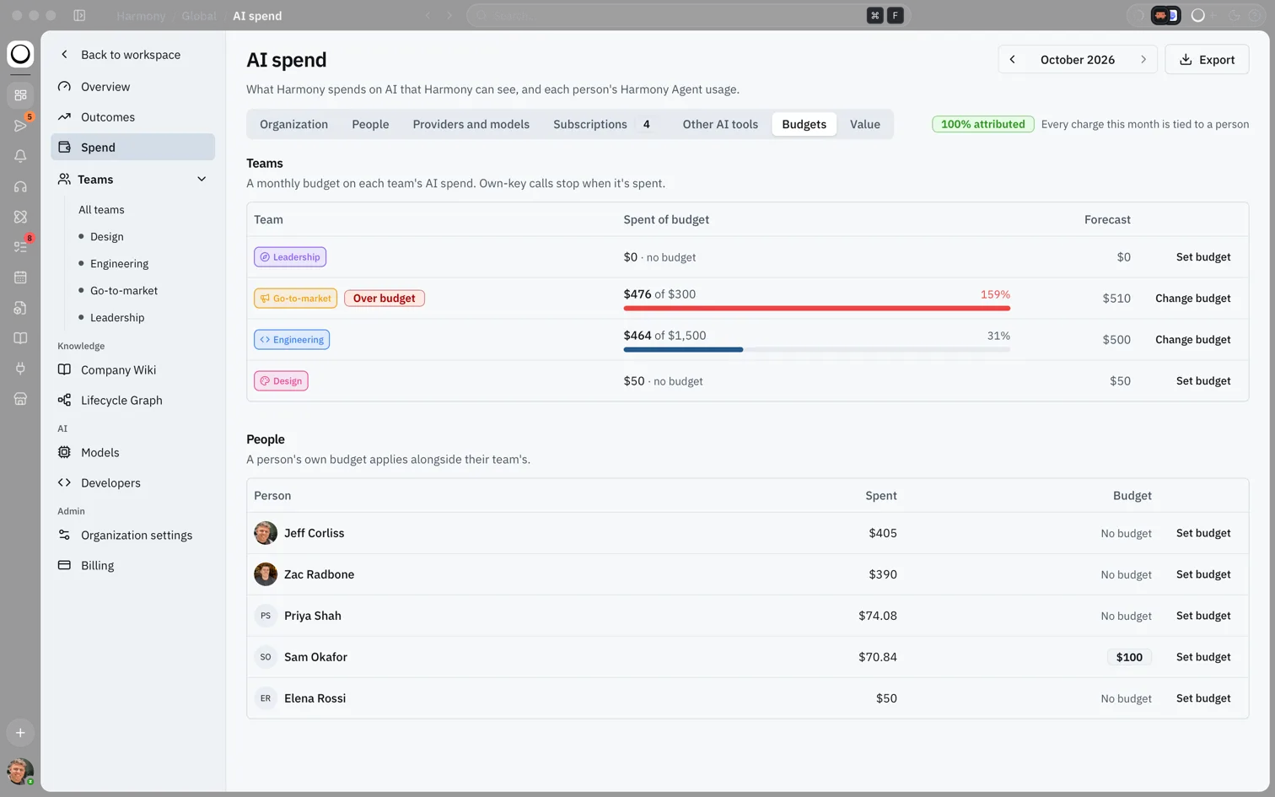1275x797 pixels.
Task: Click the plus button in left rail
Action: pos(20,733)
